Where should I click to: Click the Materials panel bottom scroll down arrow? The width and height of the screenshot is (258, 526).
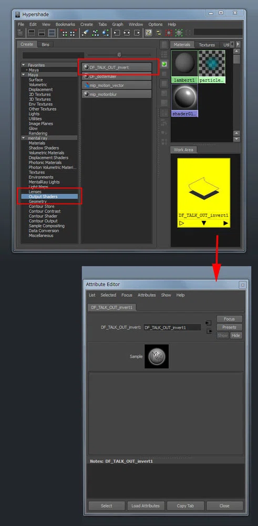[237, 139]
